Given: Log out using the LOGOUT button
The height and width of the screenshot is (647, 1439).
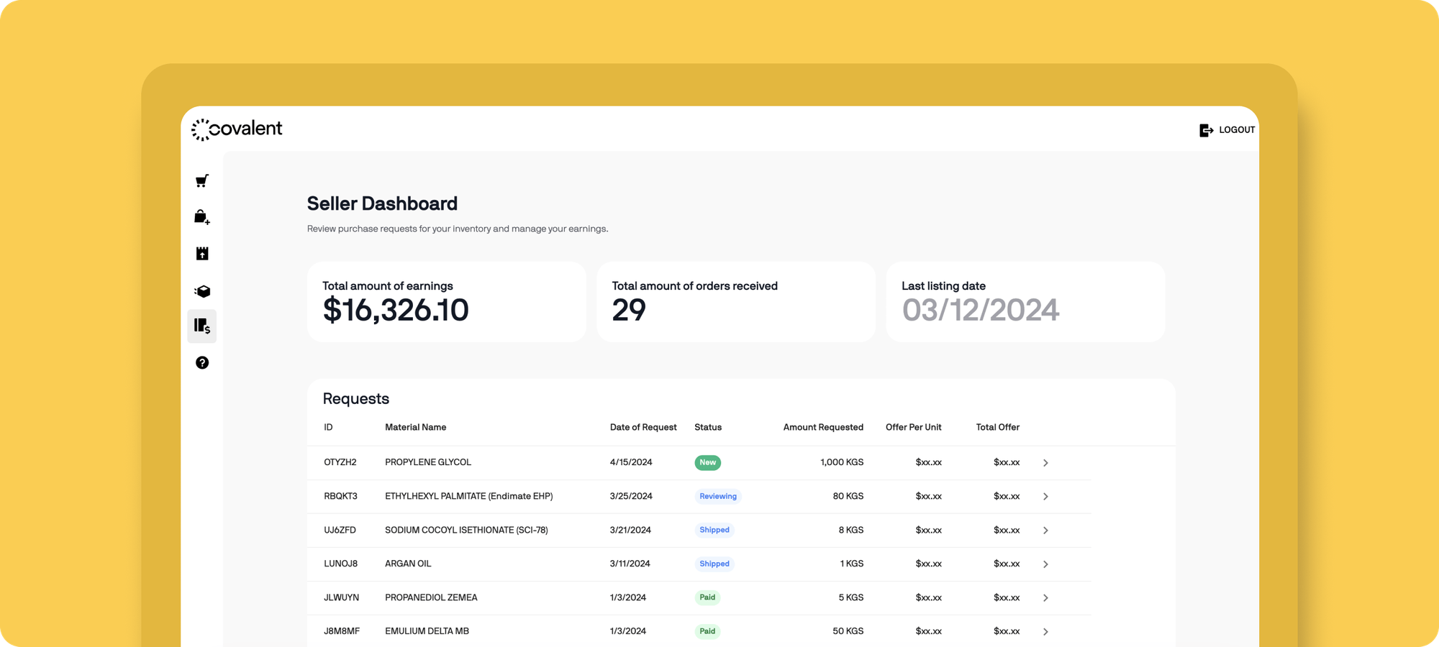Looking at the screenshot, I should coord(1227,130).
